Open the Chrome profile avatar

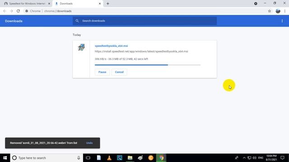[278, 11]
